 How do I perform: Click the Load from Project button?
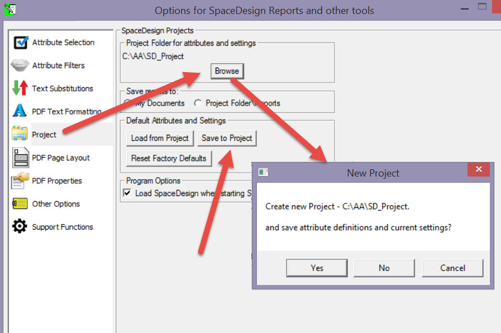160,138
